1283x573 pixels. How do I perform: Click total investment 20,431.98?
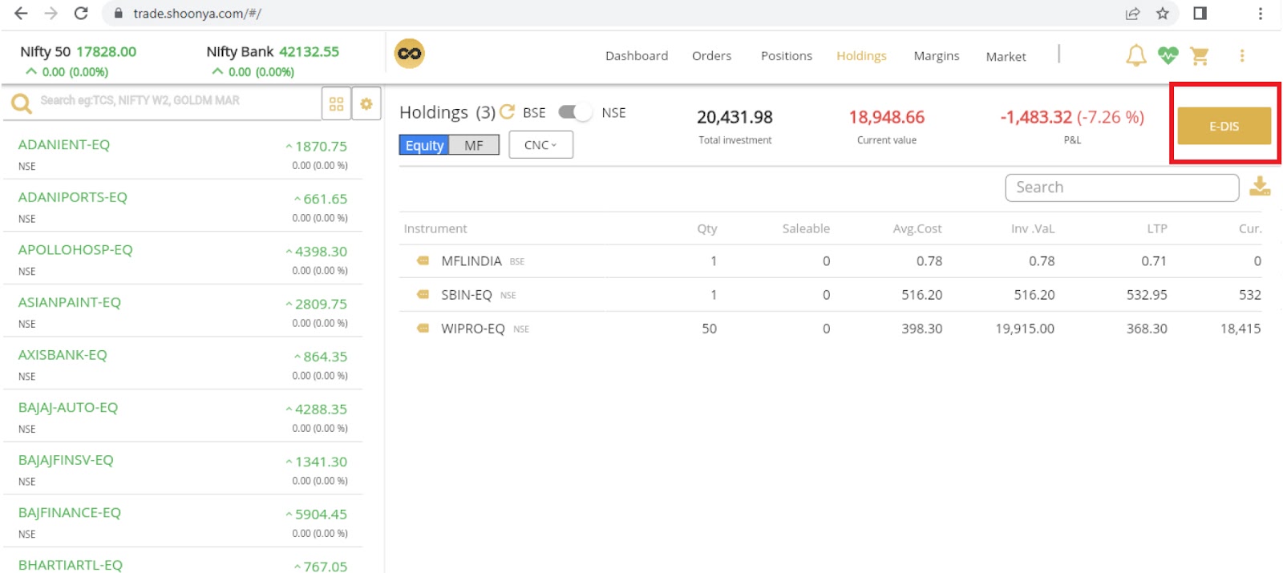tap(735, 117)
